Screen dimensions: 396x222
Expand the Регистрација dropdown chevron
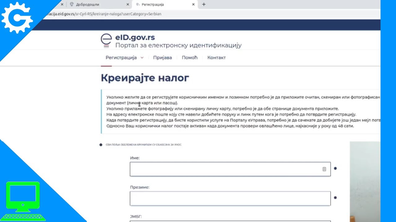click(x=142, y=58)
